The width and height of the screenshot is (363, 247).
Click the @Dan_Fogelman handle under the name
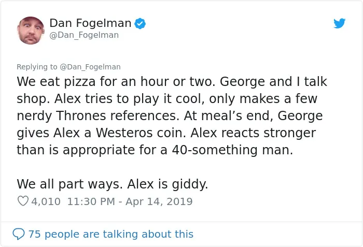(x=84, y=35)
